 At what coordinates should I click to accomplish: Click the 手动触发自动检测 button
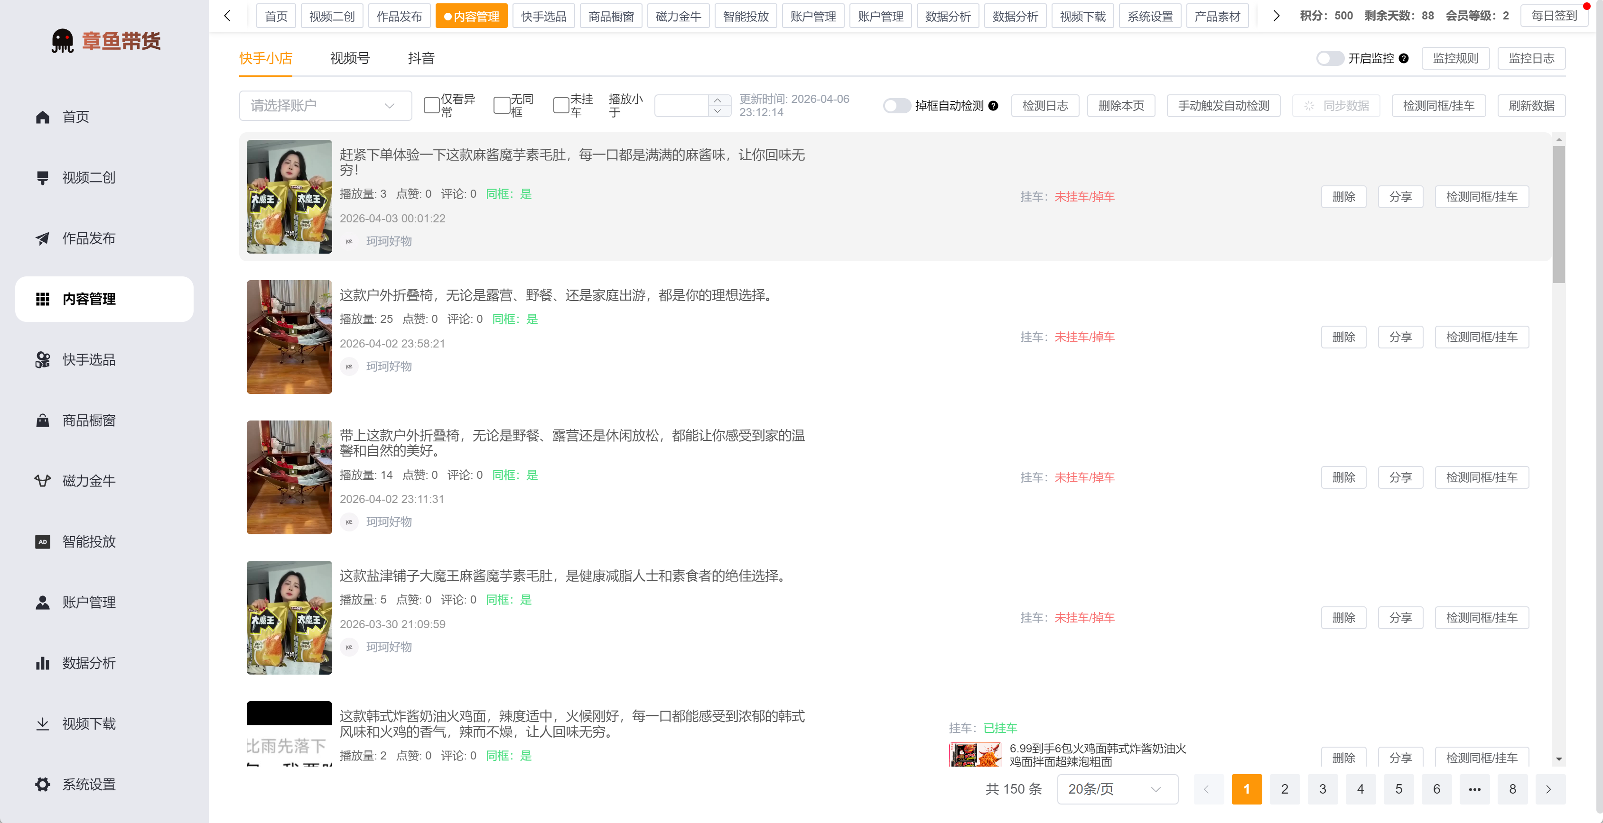click(1223, 106)
